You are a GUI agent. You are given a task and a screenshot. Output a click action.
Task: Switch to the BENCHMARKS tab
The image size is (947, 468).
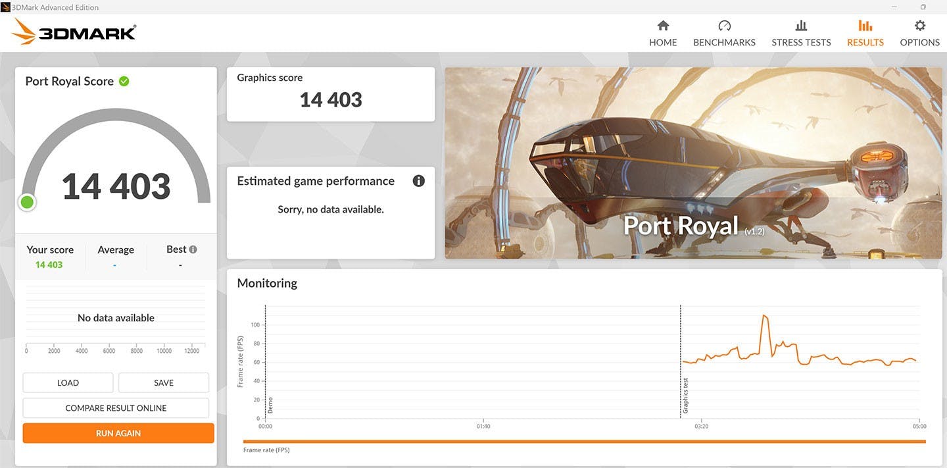coord(724,42)
